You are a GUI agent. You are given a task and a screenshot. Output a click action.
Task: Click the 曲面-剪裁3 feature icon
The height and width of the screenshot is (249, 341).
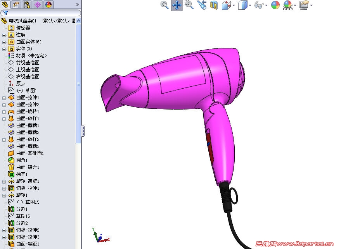[x=11, y=146]
